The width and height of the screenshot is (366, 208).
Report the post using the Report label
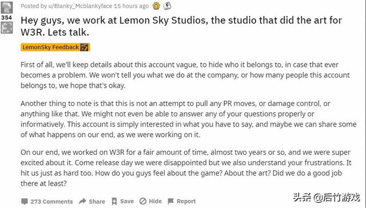pyautogui.click(x=186, y=201)
